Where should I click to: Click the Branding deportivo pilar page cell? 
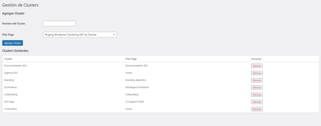[136, 80]
